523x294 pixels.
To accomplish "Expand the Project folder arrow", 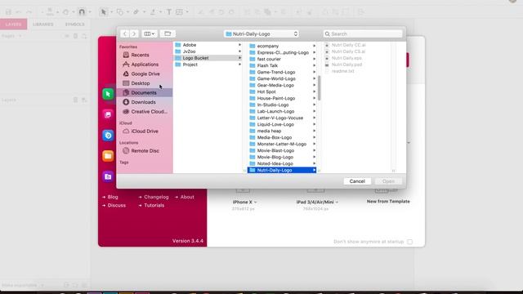I will 239,65.
